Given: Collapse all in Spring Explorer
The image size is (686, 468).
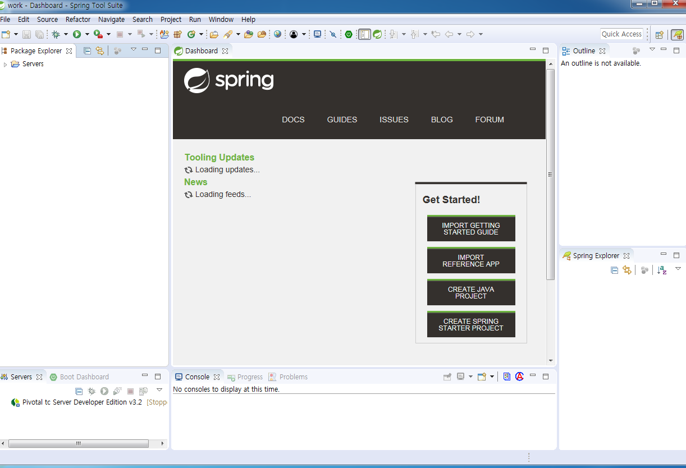Looking at the screenshot, I should (x=614, y=270).
